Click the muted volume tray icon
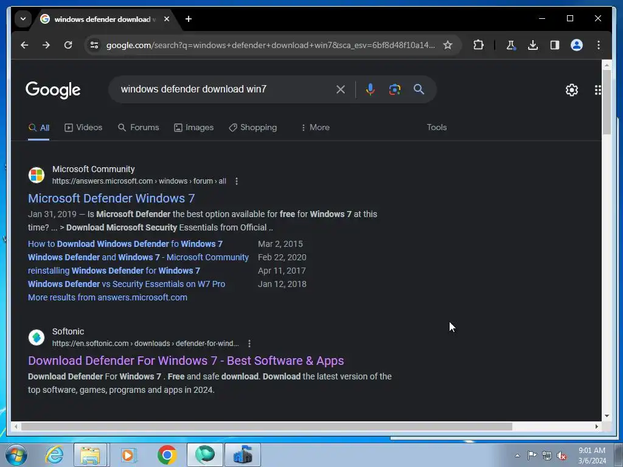The width and height of the screenshot is (623, 467). tap(562, 456)
